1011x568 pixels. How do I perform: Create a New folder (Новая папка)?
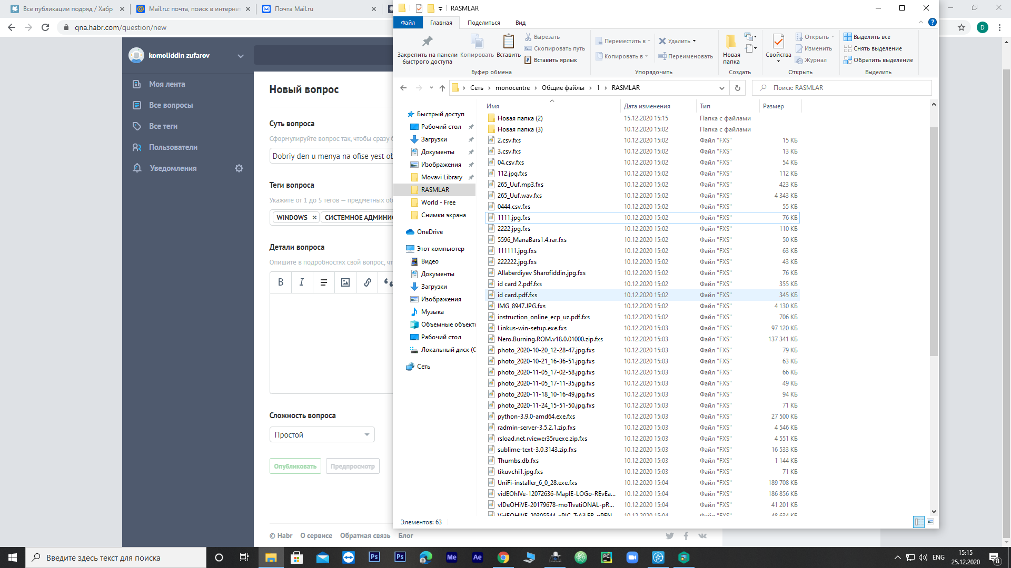point(731,48)
